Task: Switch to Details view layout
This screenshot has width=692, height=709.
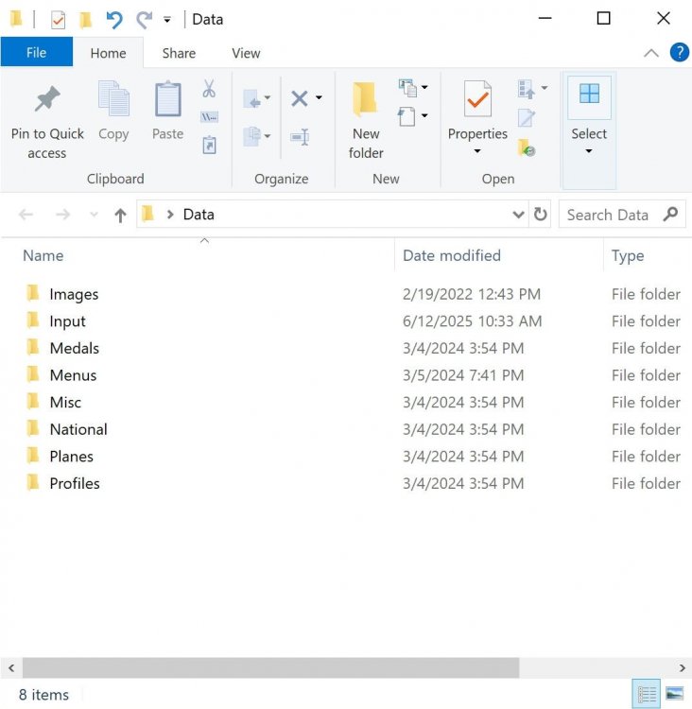Action: [647, 694]
